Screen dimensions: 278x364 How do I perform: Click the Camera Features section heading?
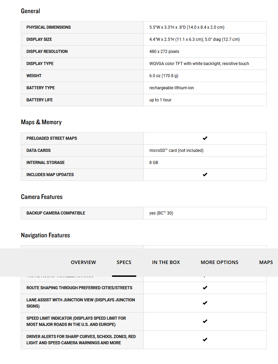pyautogui.click(x=42, y=197)
